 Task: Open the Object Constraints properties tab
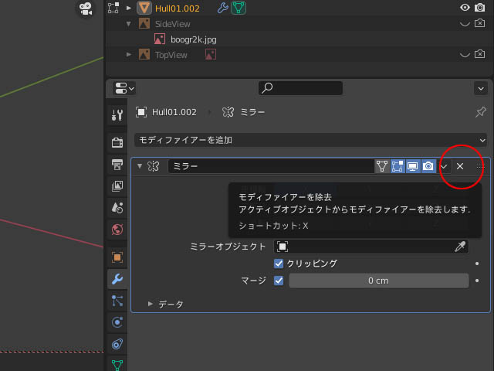point(117,344)
